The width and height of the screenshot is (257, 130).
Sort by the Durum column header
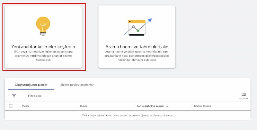[x=84, y=106]
